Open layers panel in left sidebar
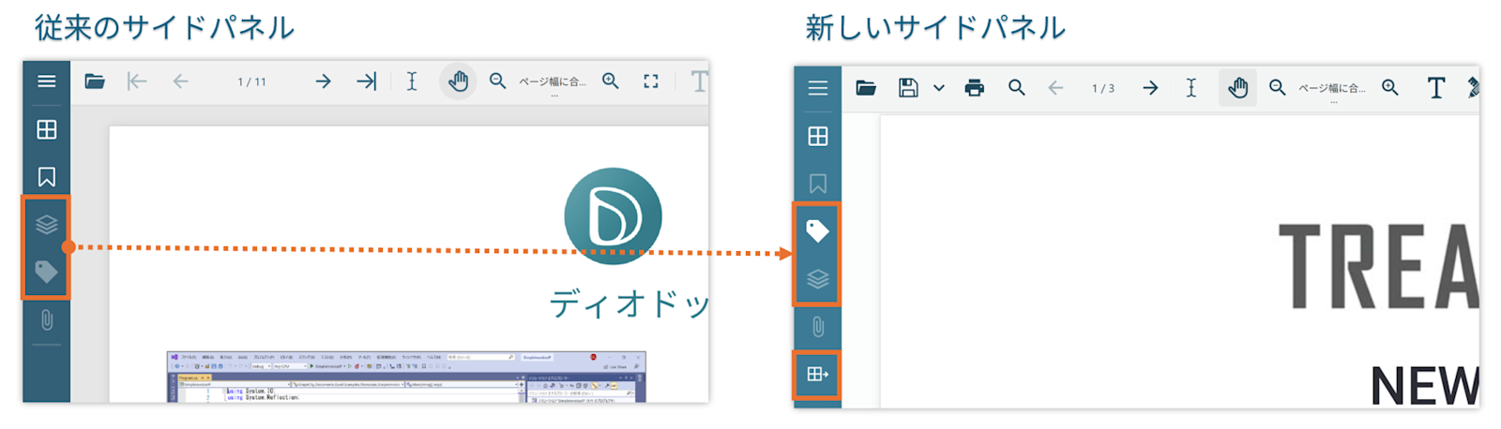 46,225
